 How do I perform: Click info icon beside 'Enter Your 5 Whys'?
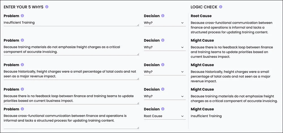(47, 7)
